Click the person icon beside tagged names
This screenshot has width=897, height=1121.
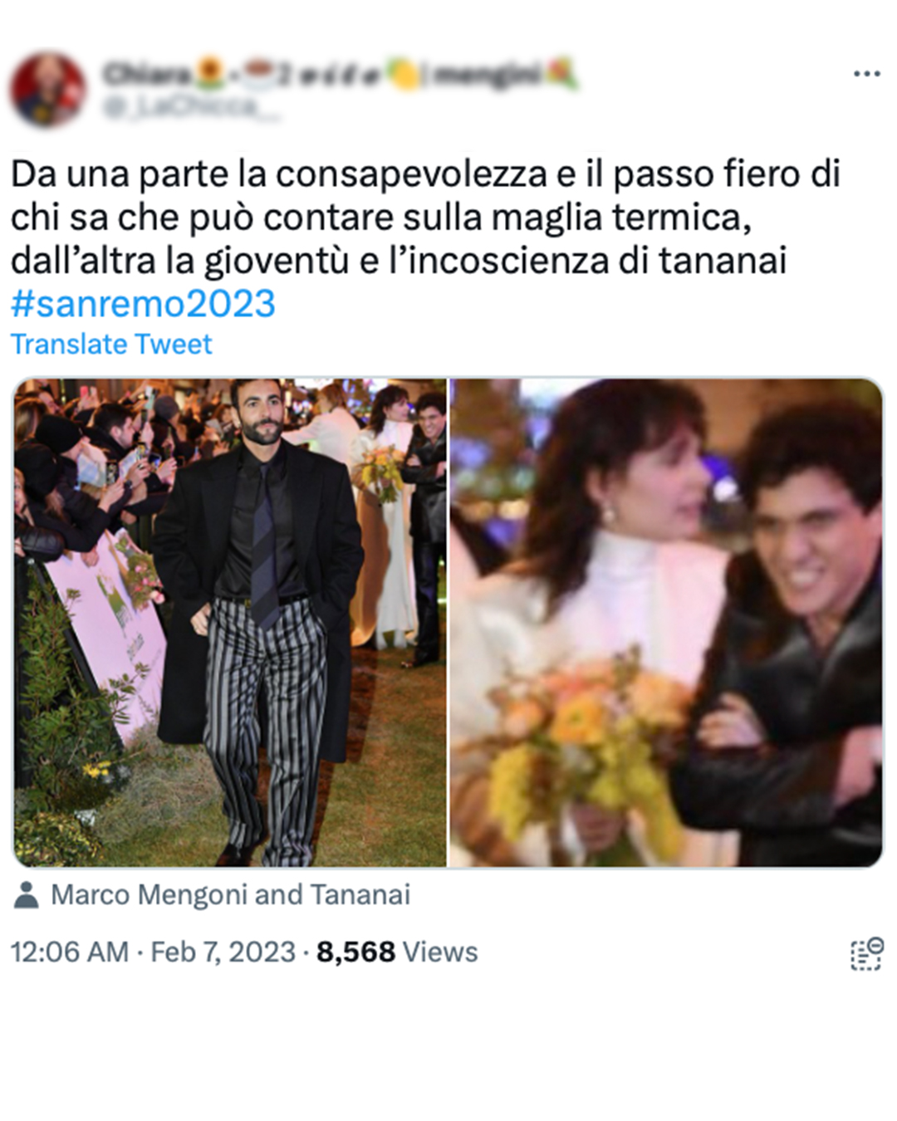pos(27,894)
